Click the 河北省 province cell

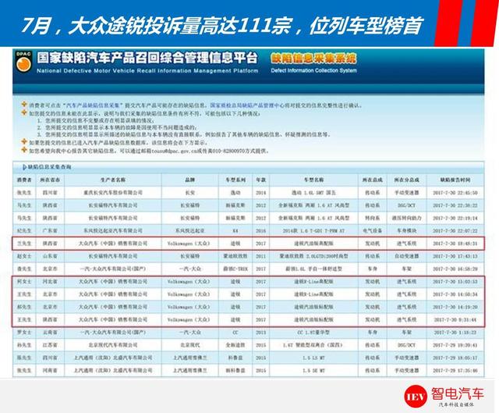coord(50,282)
